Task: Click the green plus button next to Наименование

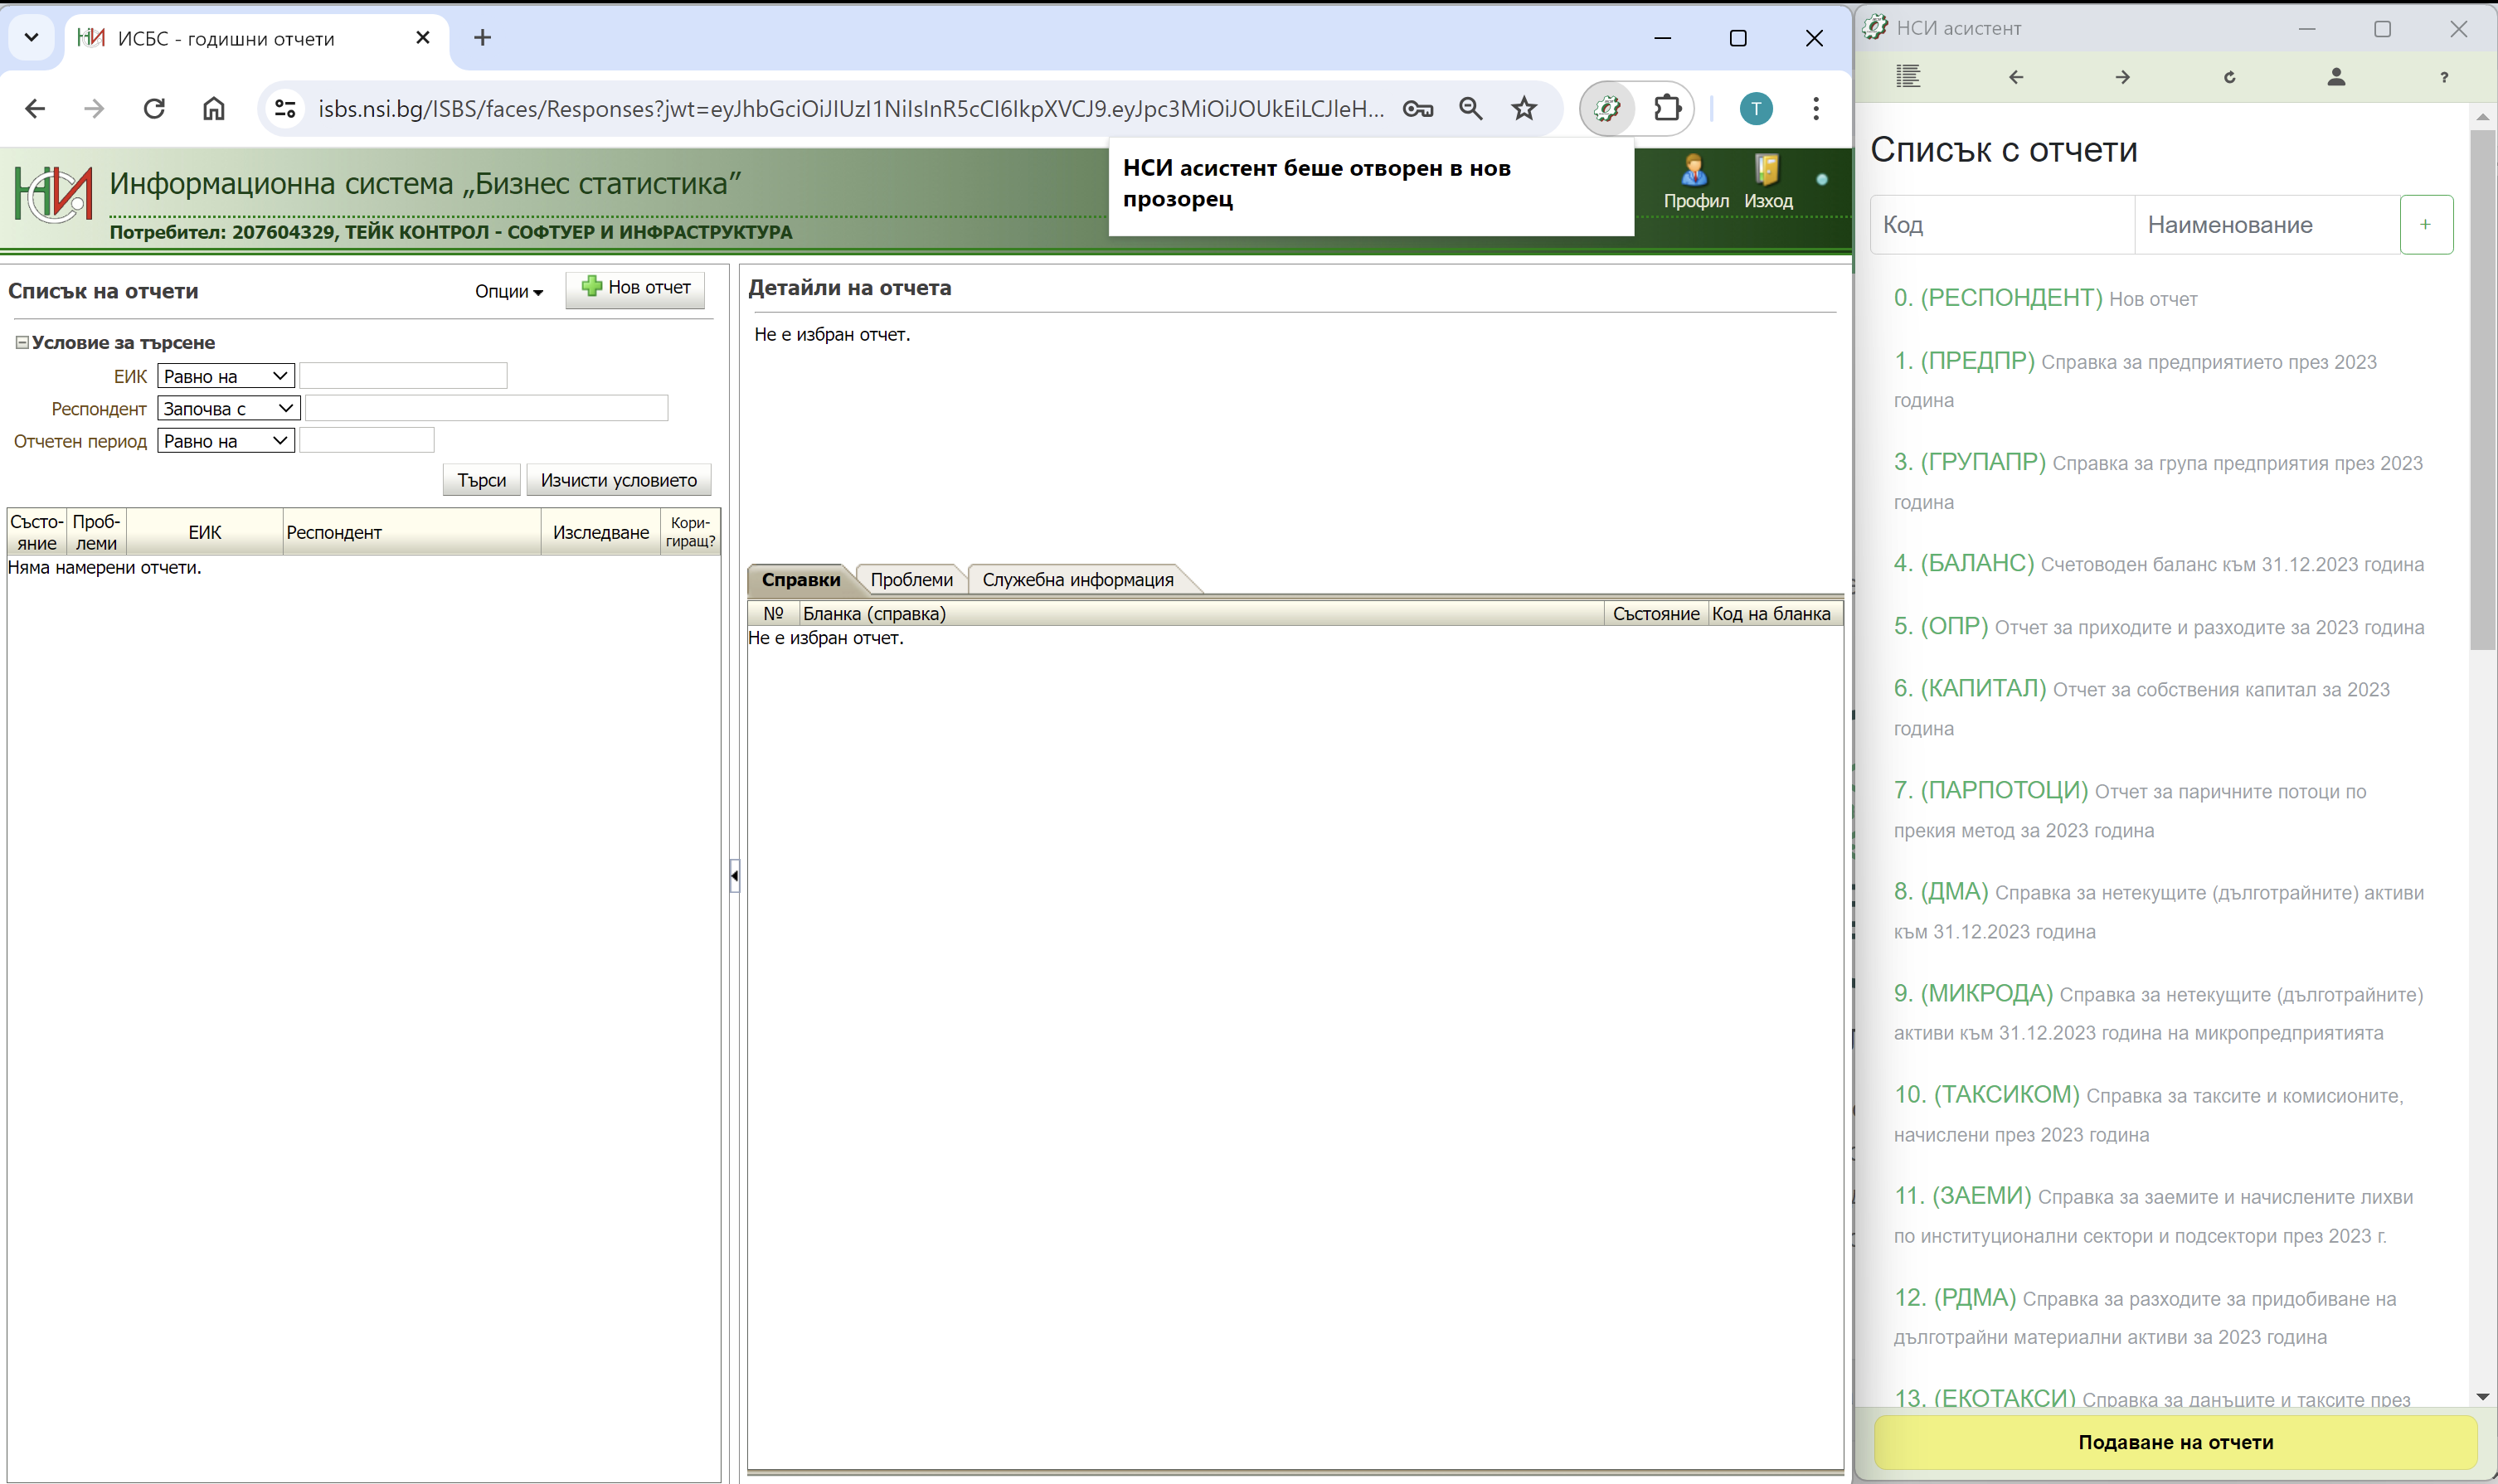Action: click(2425, 225)
